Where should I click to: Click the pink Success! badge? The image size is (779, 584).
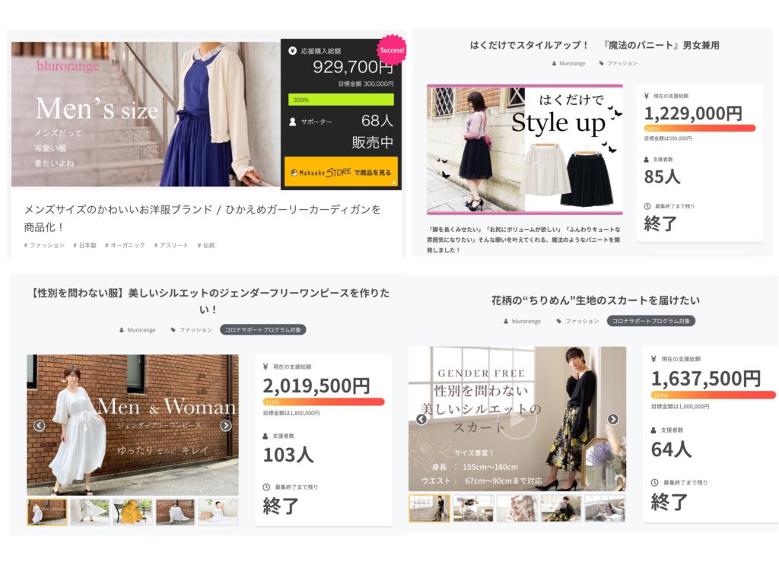click(392, 50)
